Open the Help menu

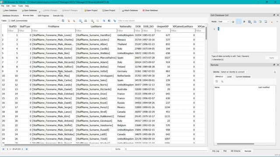pos(27,6)
